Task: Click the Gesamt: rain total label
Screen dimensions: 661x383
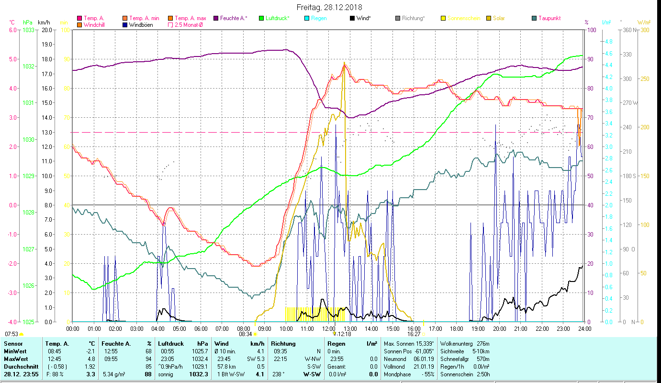Action: [x=336, y=367]
